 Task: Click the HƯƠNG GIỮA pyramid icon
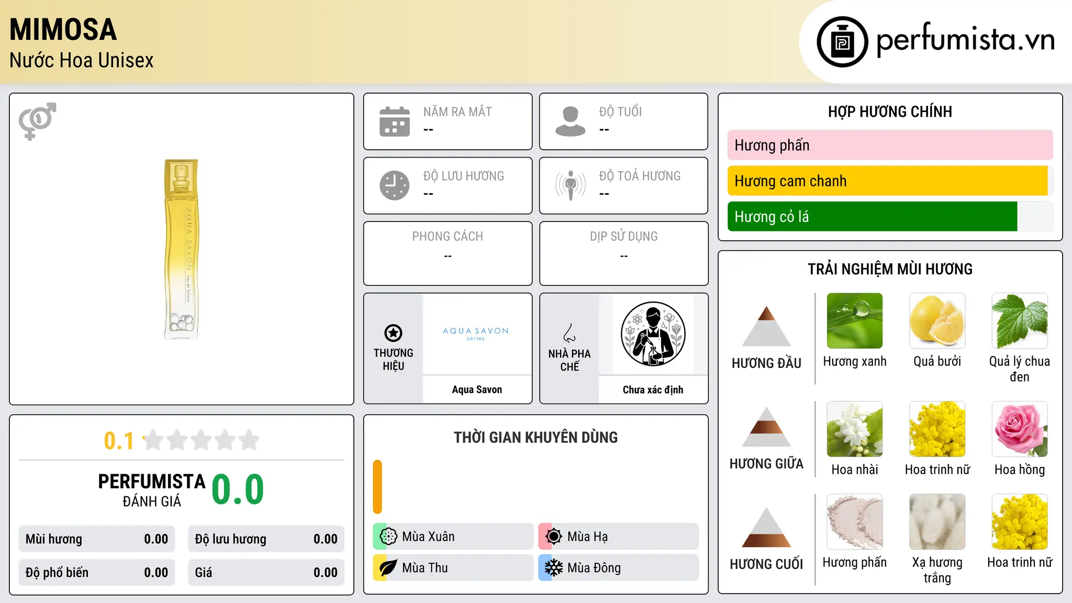(766, 427)
